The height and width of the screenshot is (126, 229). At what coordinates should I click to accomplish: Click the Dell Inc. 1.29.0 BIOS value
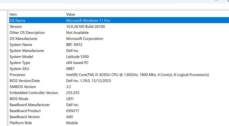(x=88, y=81)
